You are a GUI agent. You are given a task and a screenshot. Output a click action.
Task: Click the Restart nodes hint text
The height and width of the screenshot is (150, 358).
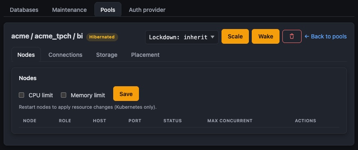click(x=88, y=107)
